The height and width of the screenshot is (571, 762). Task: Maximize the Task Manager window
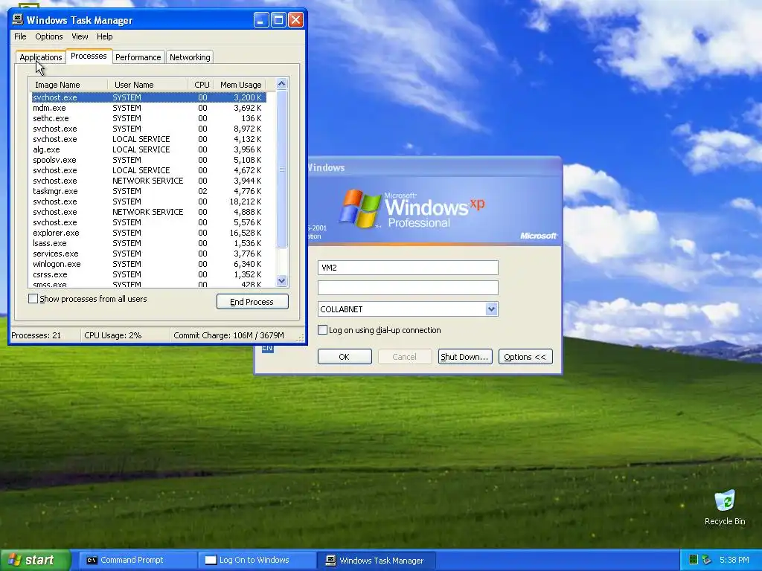[x=278, y=20]
